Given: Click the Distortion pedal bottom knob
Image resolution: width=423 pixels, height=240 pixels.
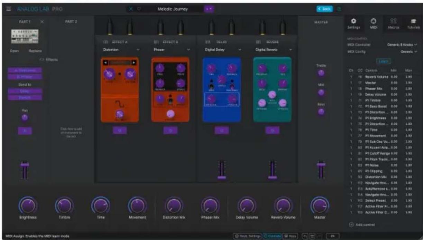Looking at the screenshot, I should [x=120, y=114].
